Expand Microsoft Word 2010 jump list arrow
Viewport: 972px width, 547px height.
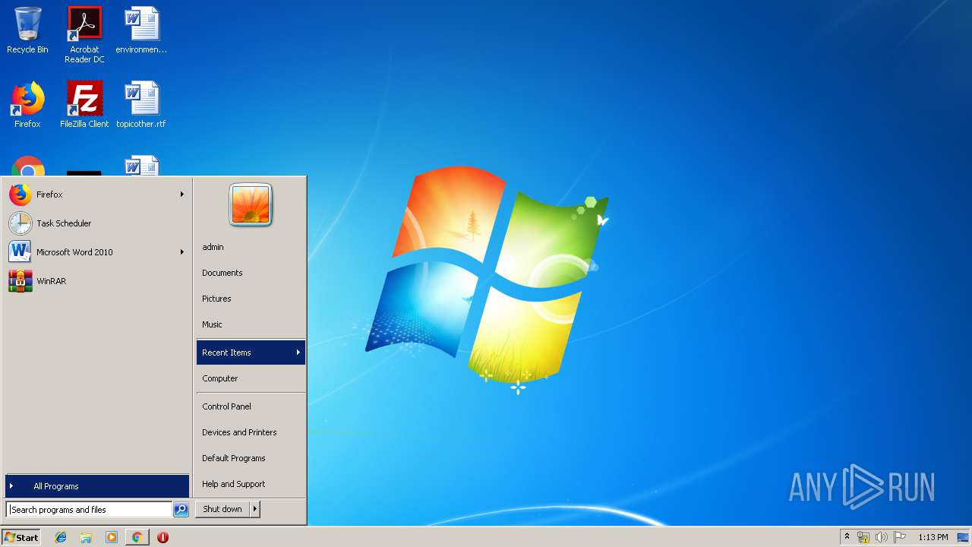coord(182,252)
